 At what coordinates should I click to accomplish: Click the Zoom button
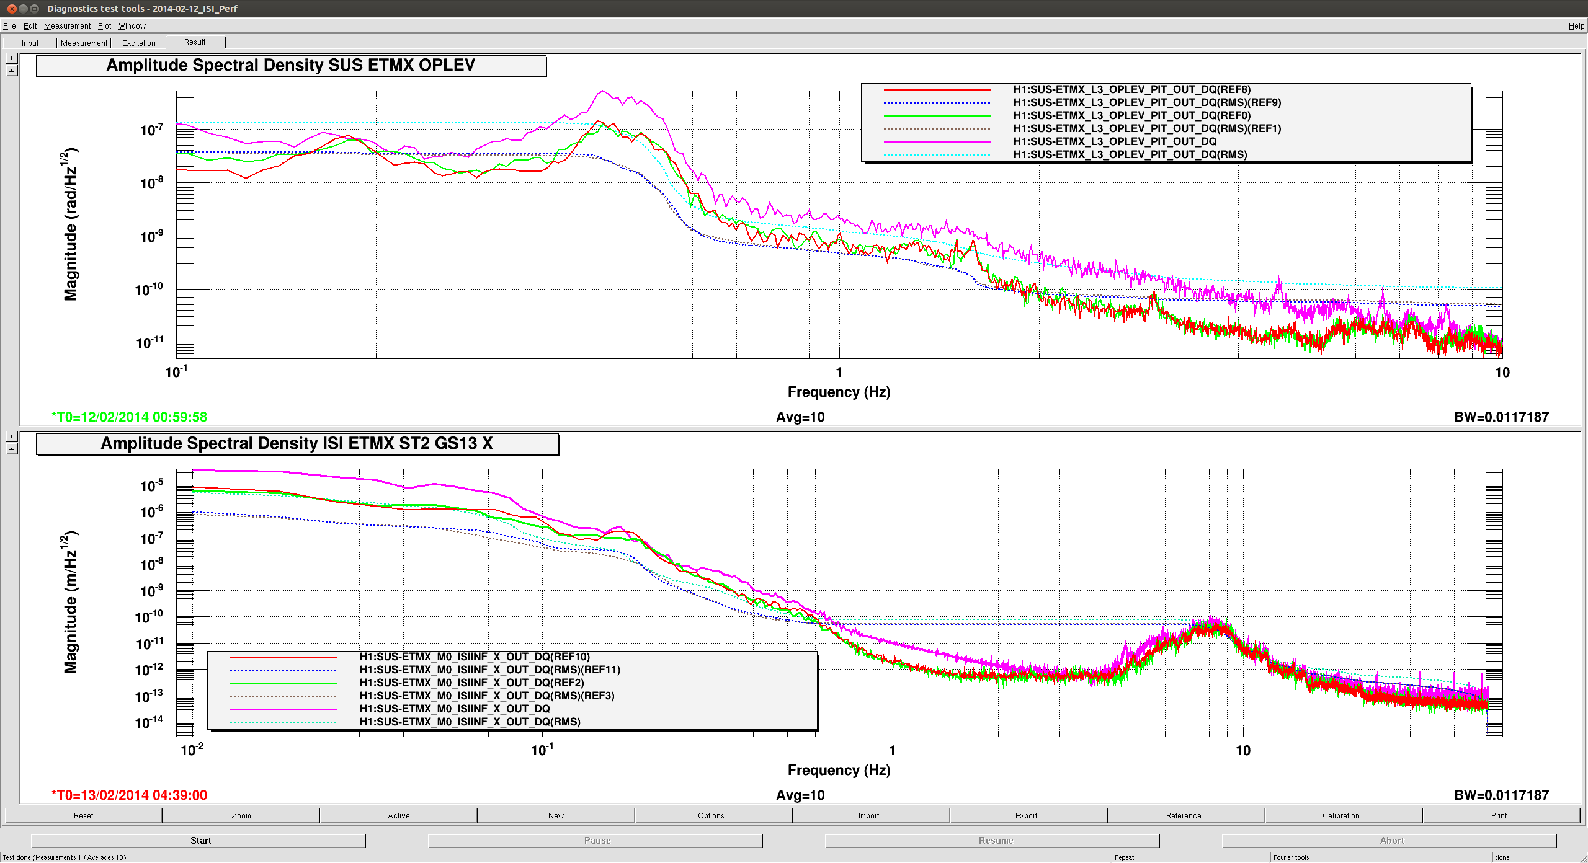pyautogui.click(x=241, y=815)
